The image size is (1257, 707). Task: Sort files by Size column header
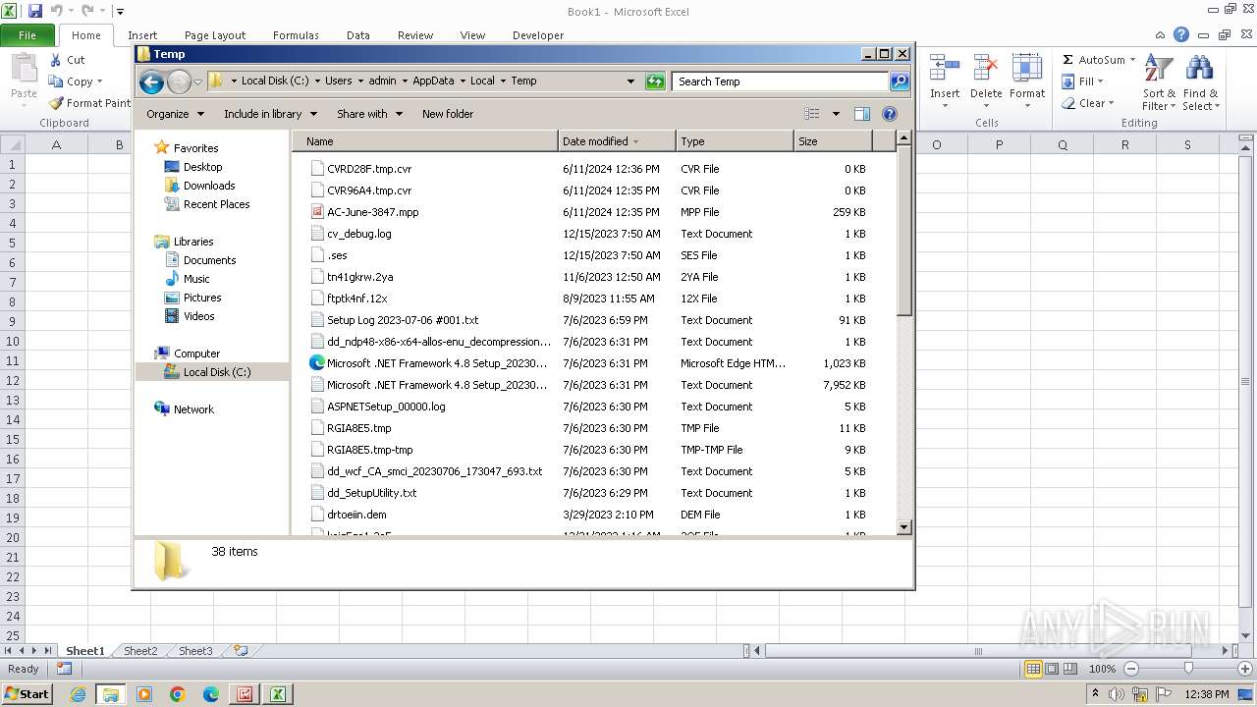pyautogui.click(x=833, y=141)
